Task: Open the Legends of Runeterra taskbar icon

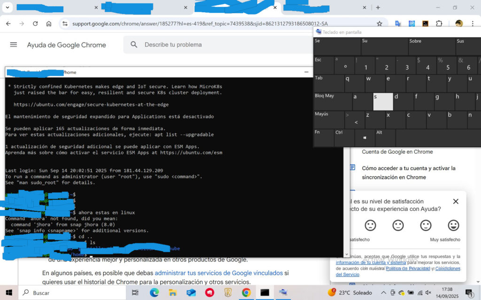Action: [228, 292]
